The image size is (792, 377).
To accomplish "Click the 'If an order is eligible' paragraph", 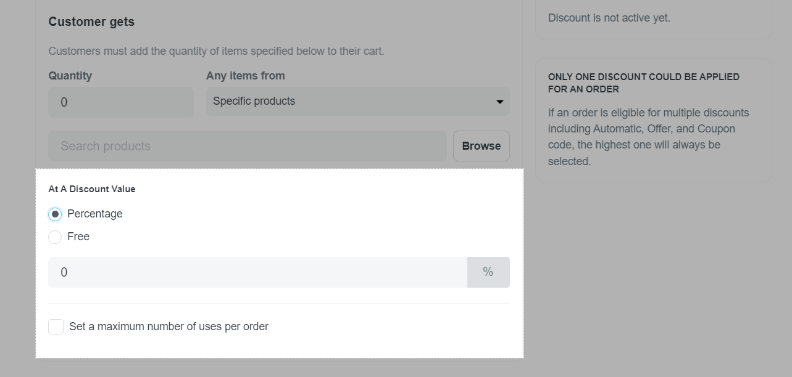I will [x=649, y=137].
